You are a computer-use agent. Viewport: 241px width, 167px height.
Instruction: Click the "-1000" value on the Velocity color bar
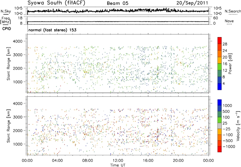click(229, 147)
